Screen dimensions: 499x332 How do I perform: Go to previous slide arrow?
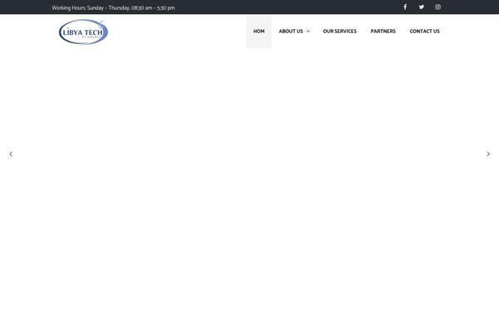click(x=11, y=154)
